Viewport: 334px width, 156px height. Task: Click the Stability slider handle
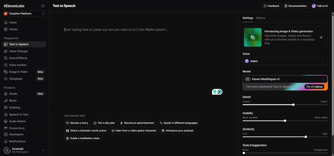pyautogui.click(x=285, y=121)
